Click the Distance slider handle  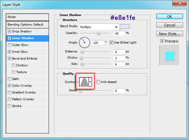pyautogui.click(x=82, y=52)
